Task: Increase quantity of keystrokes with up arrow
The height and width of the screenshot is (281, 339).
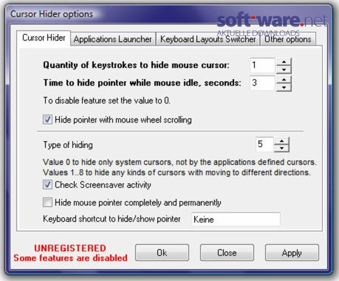Action: [284, 62]
